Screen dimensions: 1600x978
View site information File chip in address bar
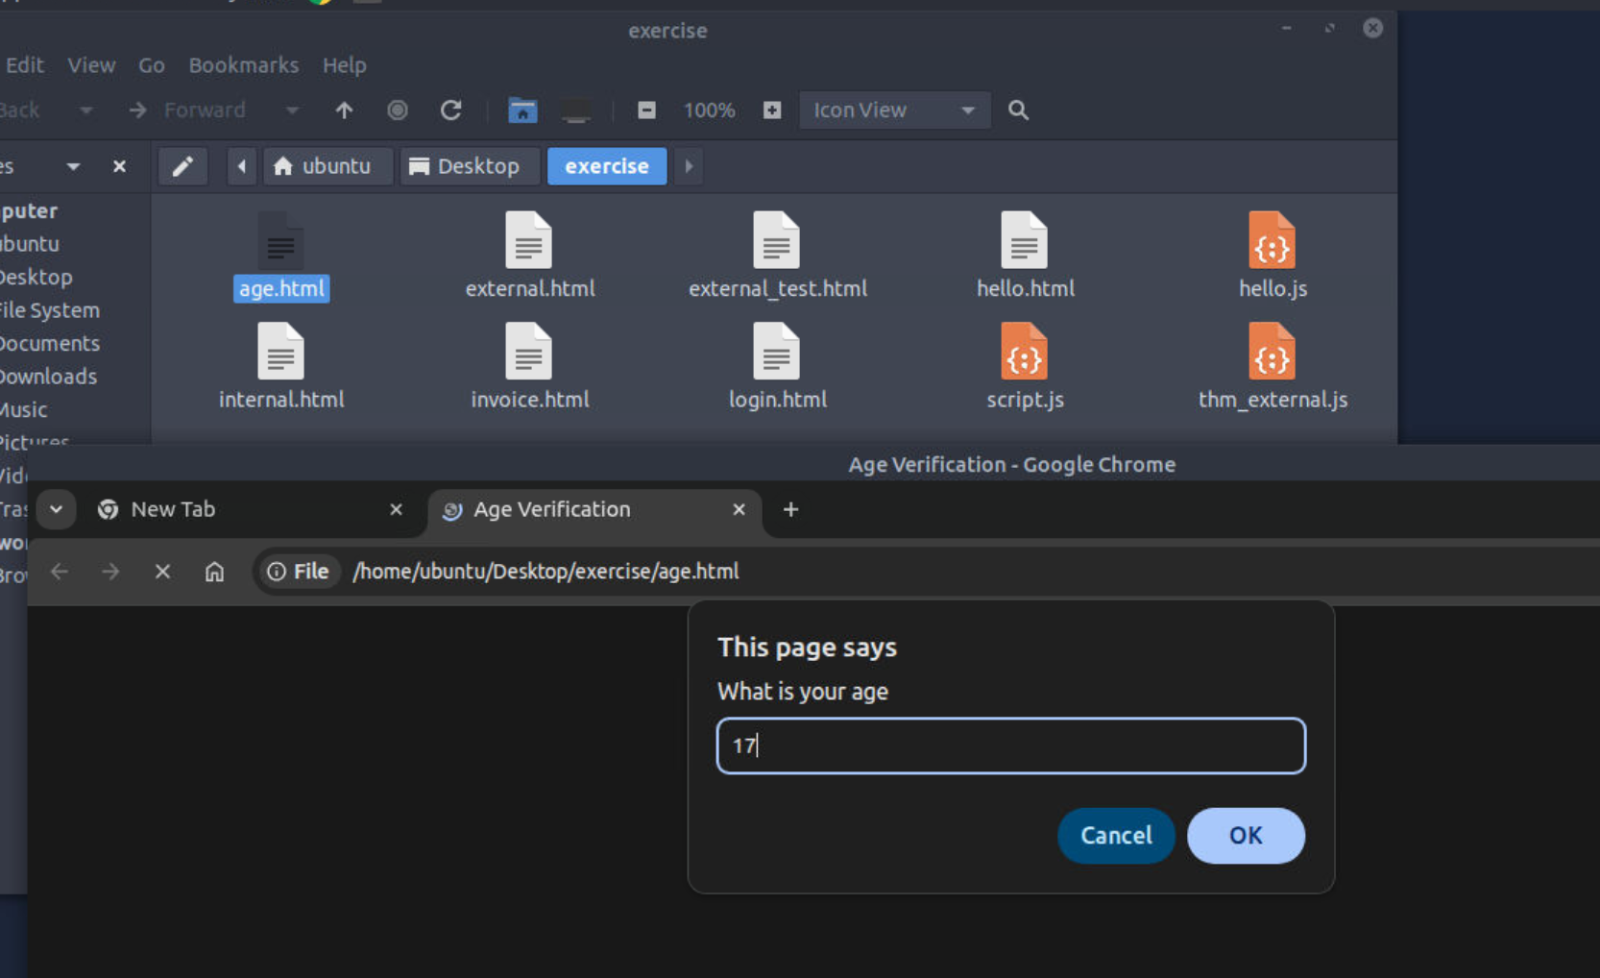point(298,572)
